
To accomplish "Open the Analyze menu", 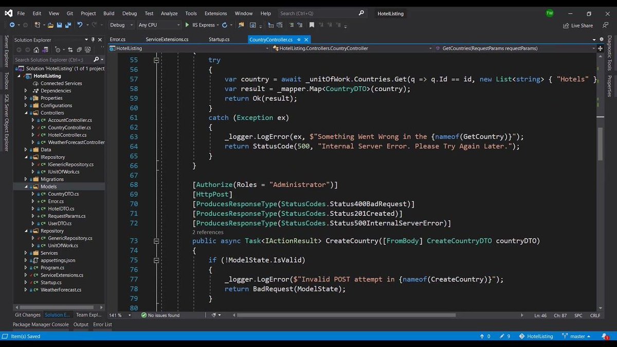I will pyautogui.click(x=169, y=13).
